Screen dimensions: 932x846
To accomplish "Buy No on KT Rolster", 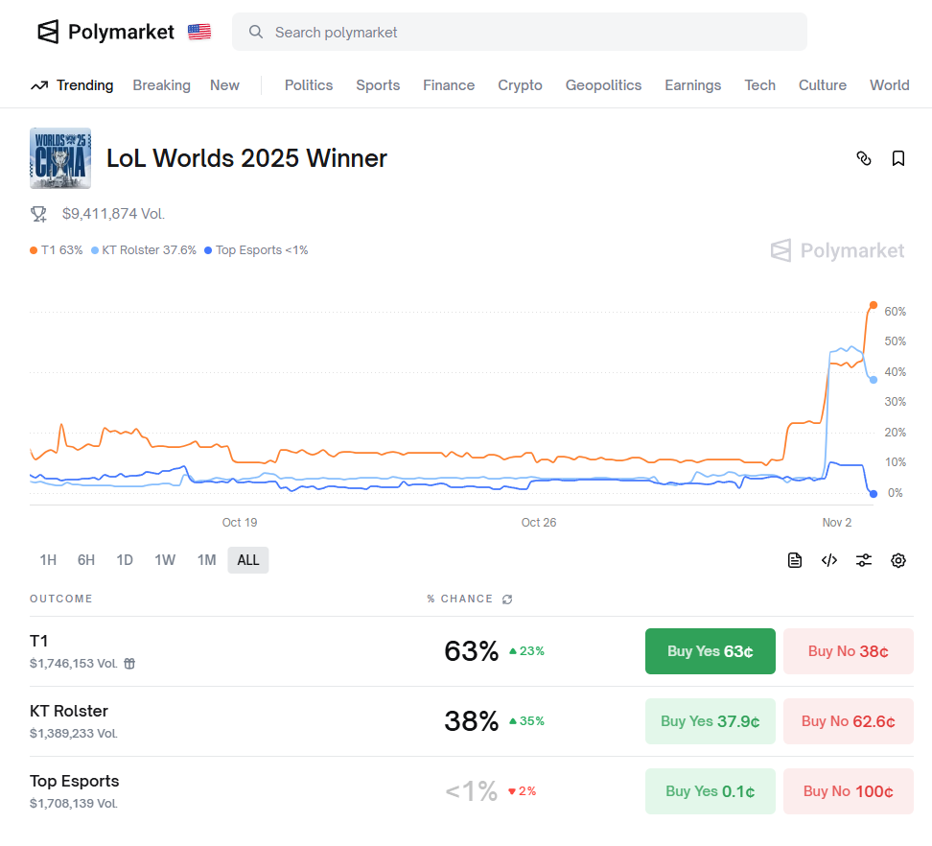I will 848,721.
